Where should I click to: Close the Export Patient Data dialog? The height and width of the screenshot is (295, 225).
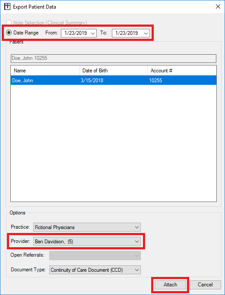tap(218, 7)
